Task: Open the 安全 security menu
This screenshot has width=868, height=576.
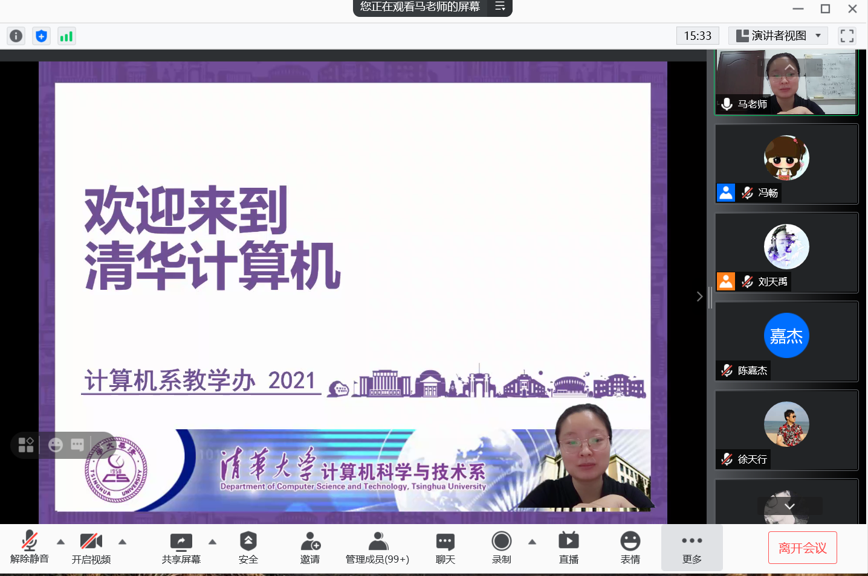Action: pos(248,548)
